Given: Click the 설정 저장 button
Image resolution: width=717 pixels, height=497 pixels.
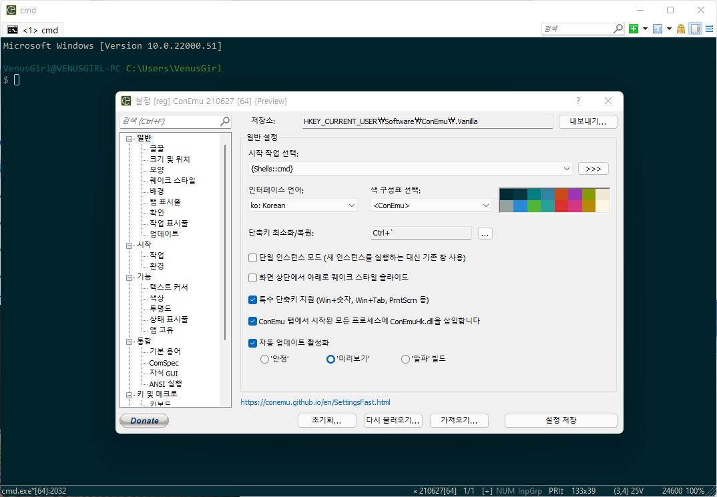Looking at the screenshot, I should [561, 420].
